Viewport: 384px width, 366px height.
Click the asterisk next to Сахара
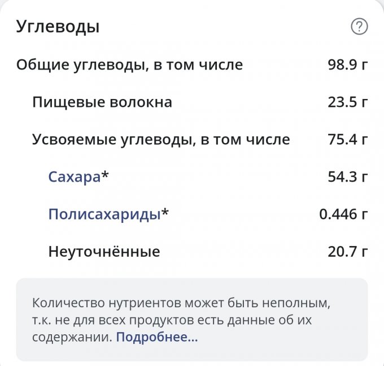[105, 176]
